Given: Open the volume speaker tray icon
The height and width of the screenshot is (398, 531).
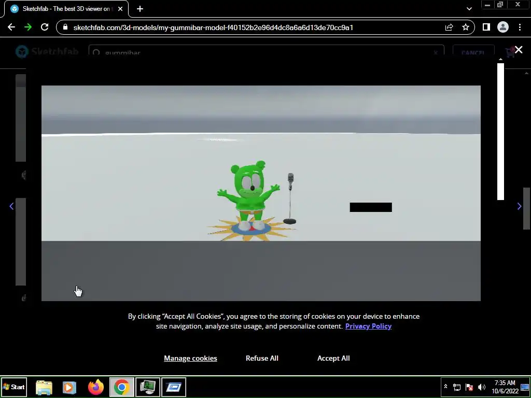Looking at the screenshot, I should click(x=481, y=387).
